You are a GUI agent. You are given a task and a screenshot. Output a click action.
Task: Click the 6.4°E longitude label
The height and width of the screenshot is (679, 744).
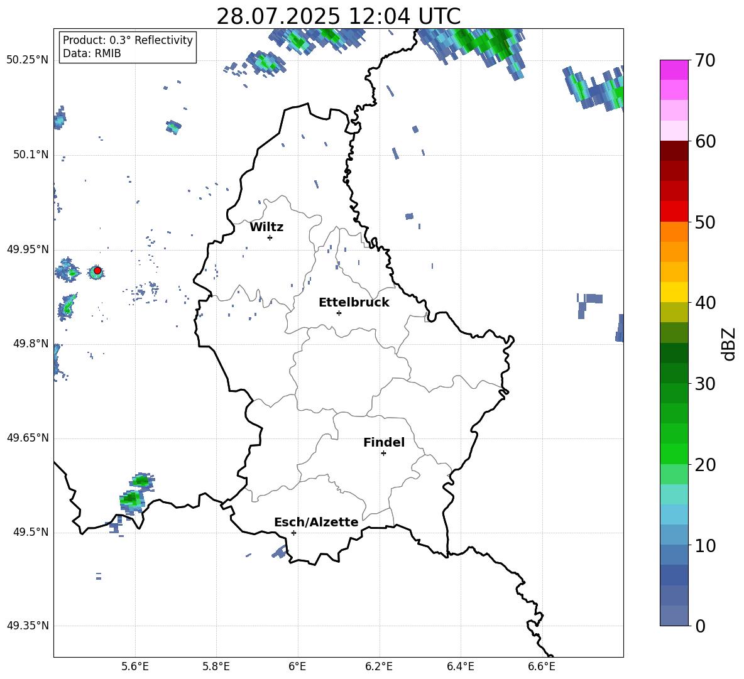(460, 666)
